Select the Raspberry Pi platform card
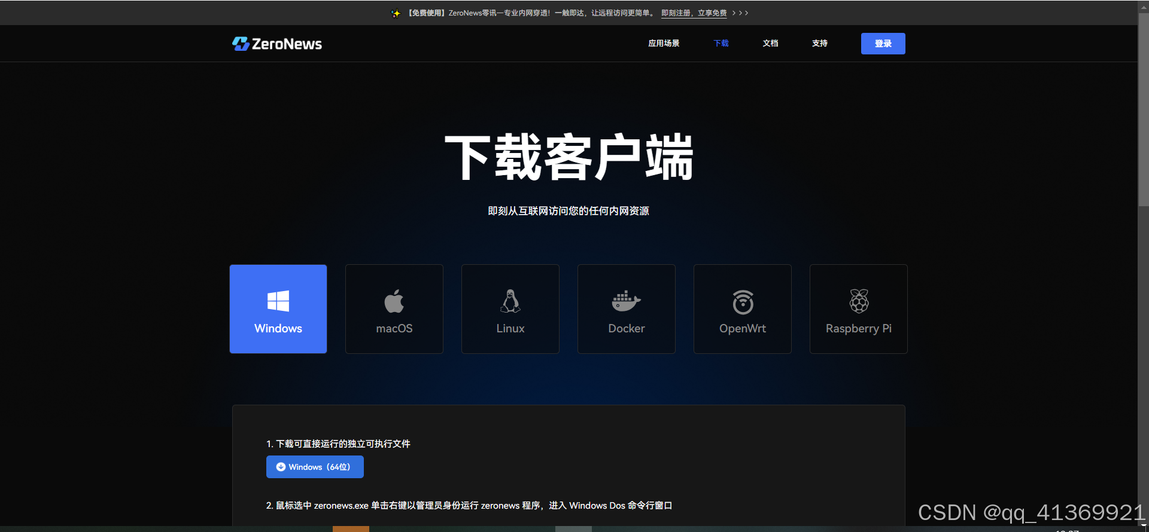The width and height of the screenshot is (1149, 532). (x=859, y=309)
